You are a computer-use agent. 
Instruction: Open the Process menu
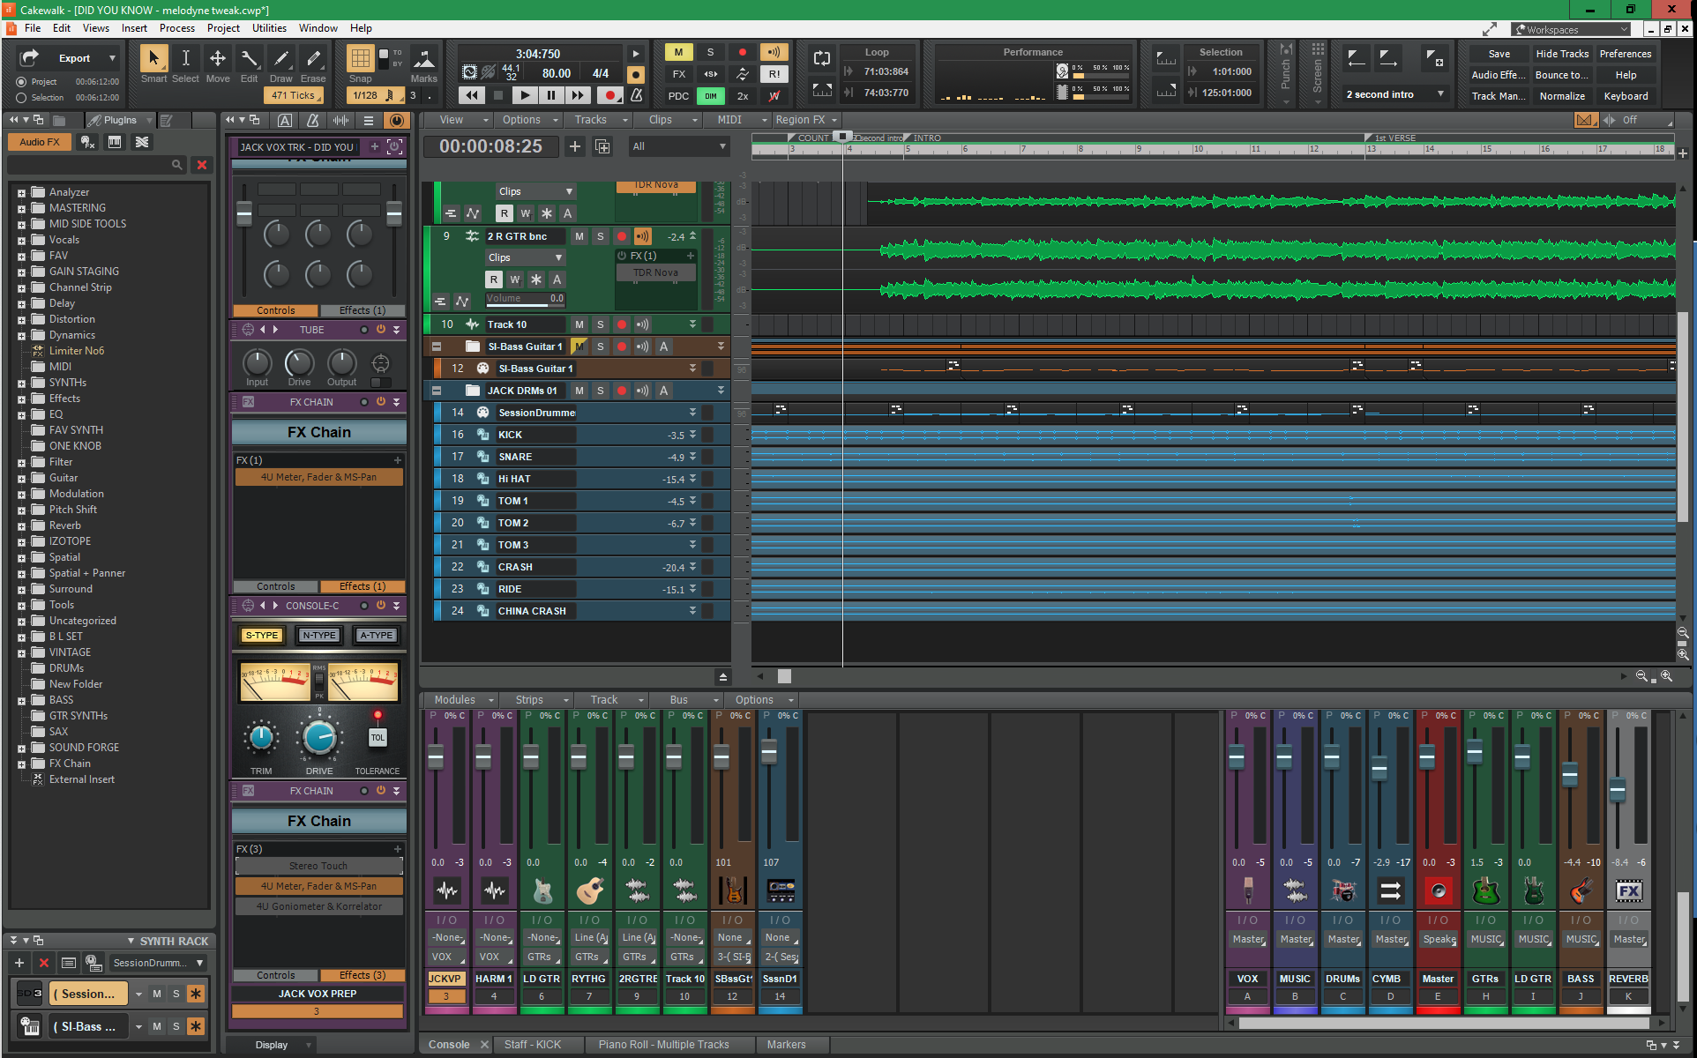point(176,28)
